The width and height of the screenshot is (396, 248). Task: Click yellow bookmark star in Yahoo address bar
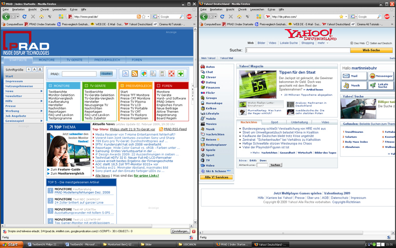(341, 17)
